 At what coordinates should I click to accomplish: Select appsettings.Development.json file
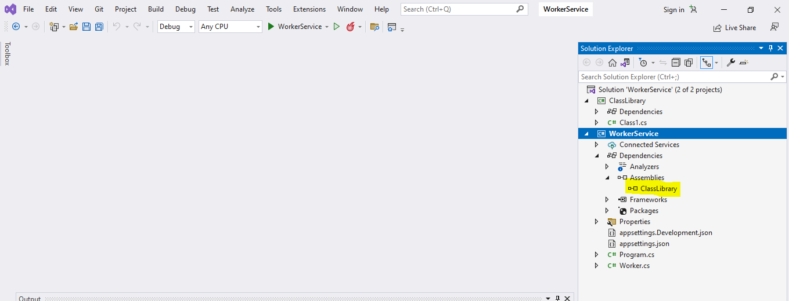pos(665,233)
